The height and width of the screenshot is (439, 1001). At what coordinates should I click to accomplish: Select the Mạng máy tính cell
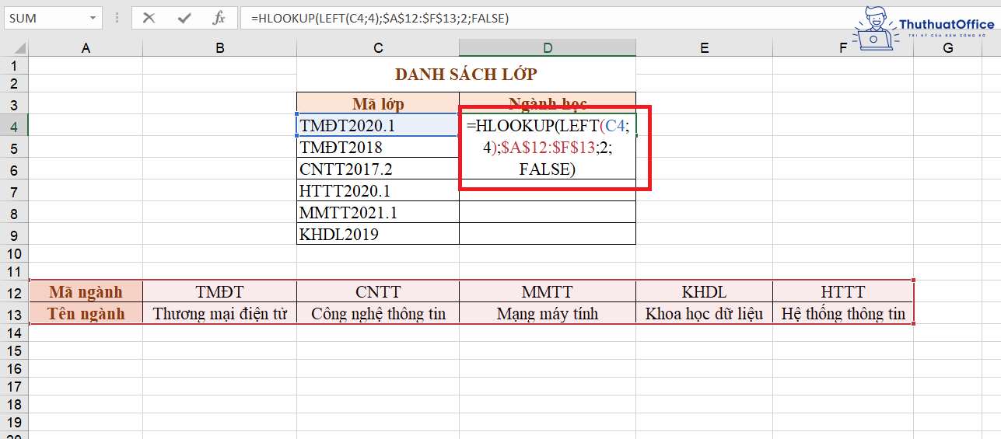[548, 313]
